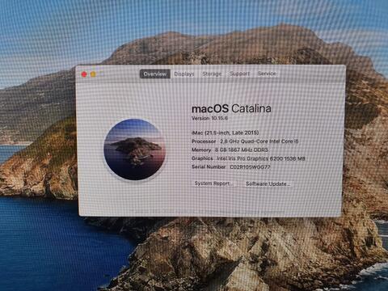Open the Support tab
Viewport: 388px width, 291px height.
pos(239,74)
